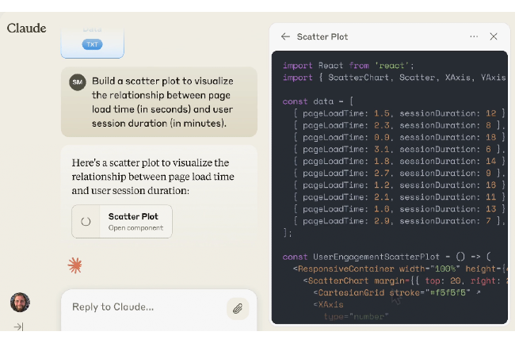This screenshot has width=515, height=343.
Task: Click the 'const data' declaration line
Action: coord(318,101)
